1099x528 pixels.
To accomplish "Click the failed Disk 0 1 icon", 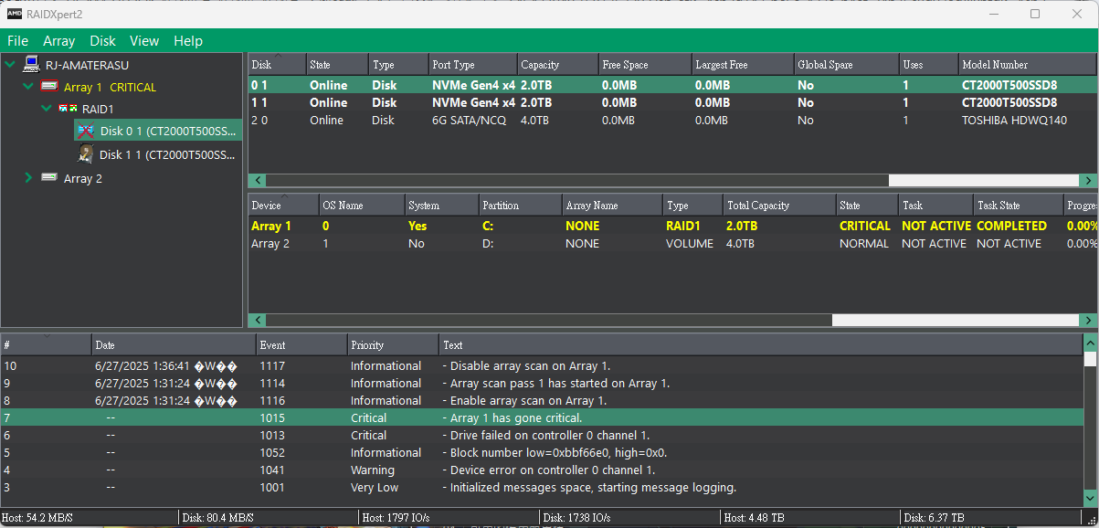I will click(x=85, y=131).
